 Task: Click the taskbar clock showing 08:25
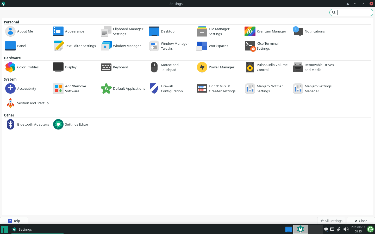(358, 229)
